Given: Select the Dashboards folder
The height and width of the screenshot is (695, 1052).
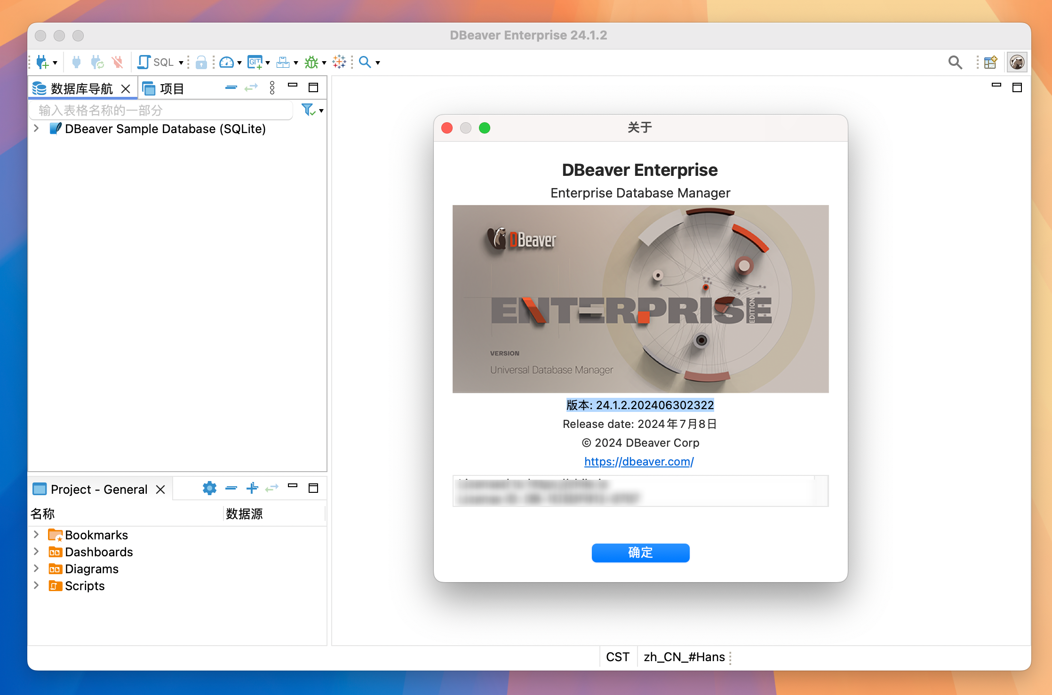Looking at the screenshot, I should [90, 552].
